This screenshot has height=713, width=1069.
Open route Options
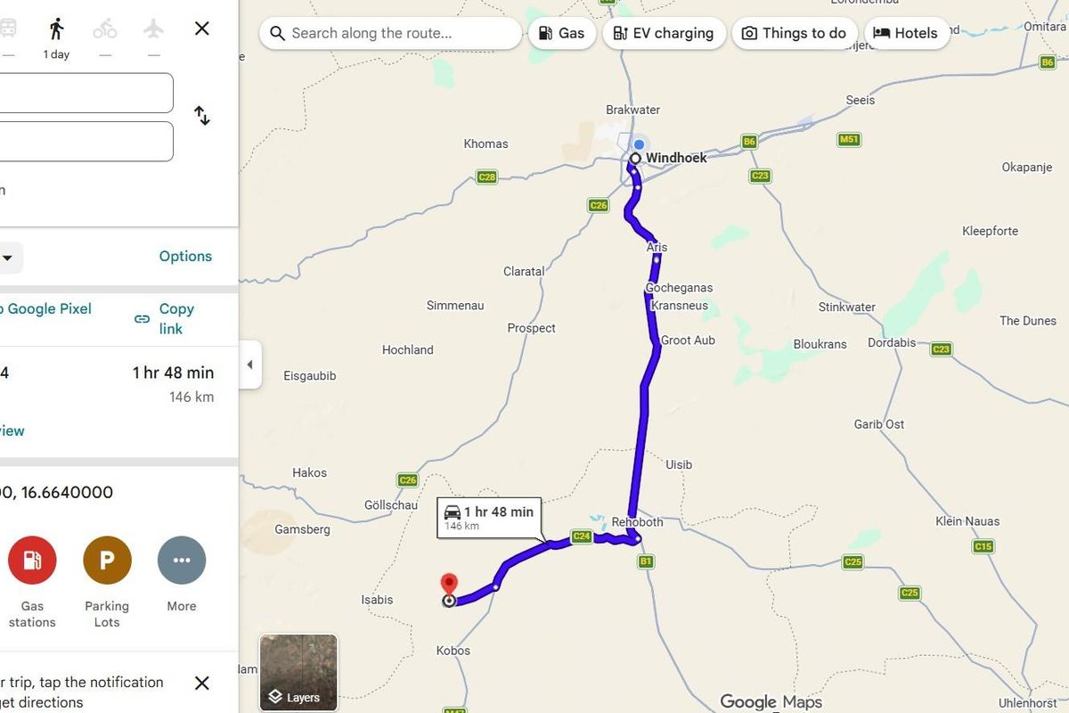coord(185,257)
